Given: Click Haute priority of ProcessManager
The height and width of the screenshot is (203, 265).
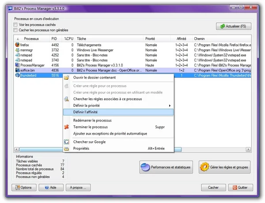Looking at the screenshot, I should [150, 65].
